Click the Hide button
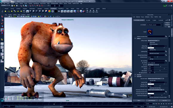Image resolution: width=173 pixels, height=108 pixels. [169, 27]
